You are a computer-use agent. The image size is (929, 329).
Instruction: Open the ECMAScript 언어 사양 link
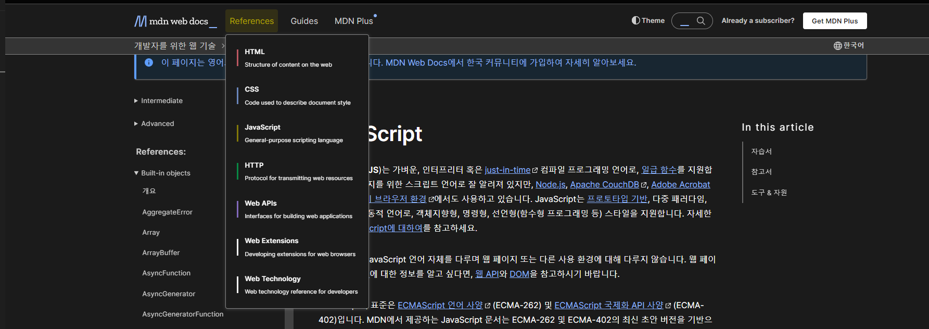point(440,306)
